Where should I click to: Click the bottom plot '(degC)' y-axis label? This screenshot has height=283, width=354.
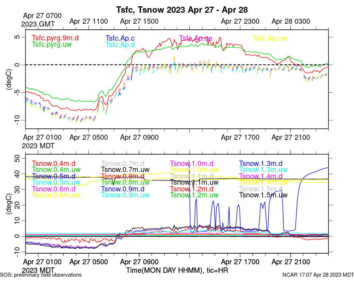(x=9, y=204)
